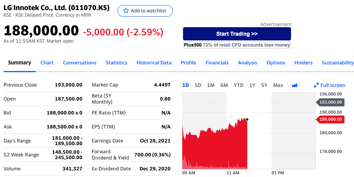This screenshot has width=354, height=177.
Task: View the Historical Data tab
Action: coord(154,62)
